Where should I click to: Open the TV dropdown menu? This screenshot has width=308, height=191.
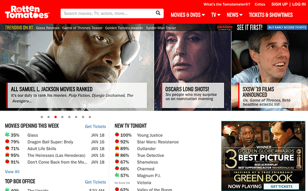coord(216,15)
